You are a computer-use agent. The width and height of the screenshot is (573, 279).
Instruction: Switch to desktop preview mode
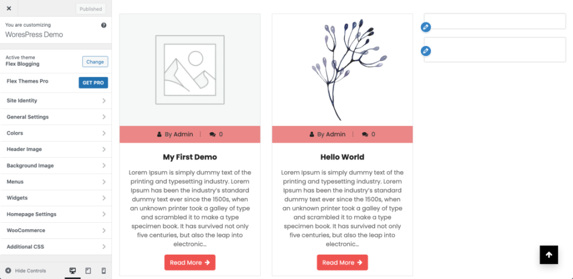pyautogui.click(x=73, y=271)
